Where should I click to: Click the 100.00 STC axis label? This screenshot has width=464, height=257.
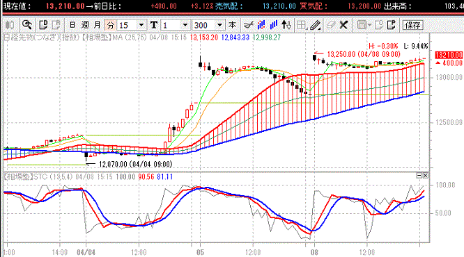(x=445, y=185)
